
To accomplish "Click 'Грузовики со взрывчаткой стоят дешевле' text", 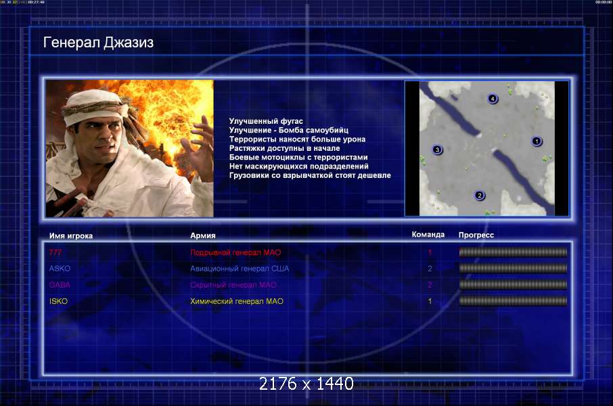I will [x=310, y=175].
